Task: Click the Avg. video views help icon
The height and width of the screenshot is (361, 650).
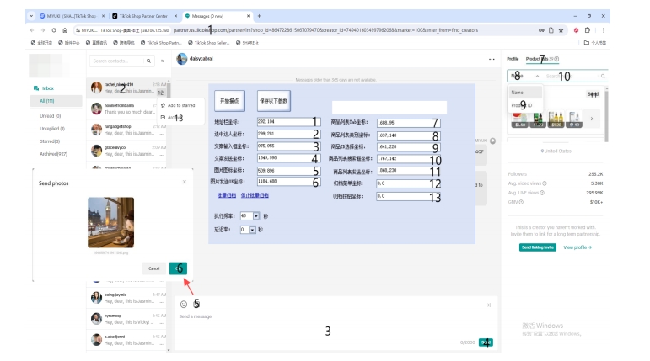Action: (x=545, y=183)
